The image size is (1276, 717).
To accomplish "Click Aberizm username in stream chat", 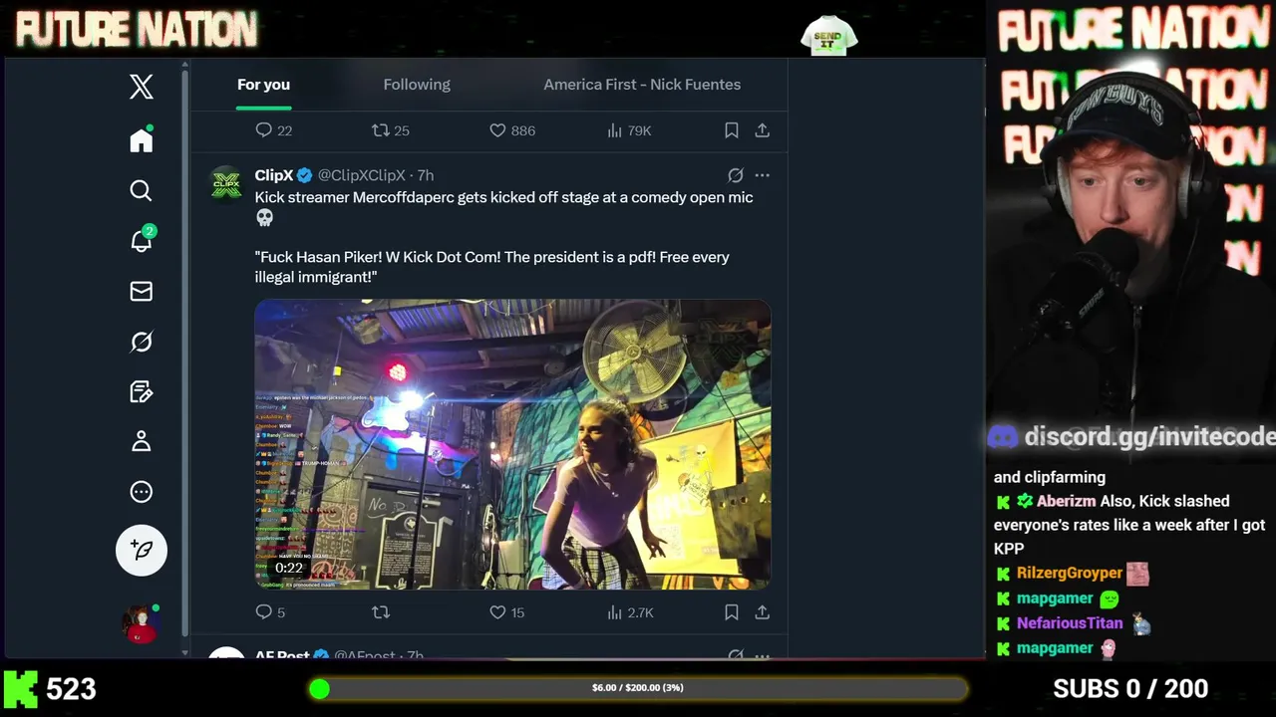I will coord(1066,501).
